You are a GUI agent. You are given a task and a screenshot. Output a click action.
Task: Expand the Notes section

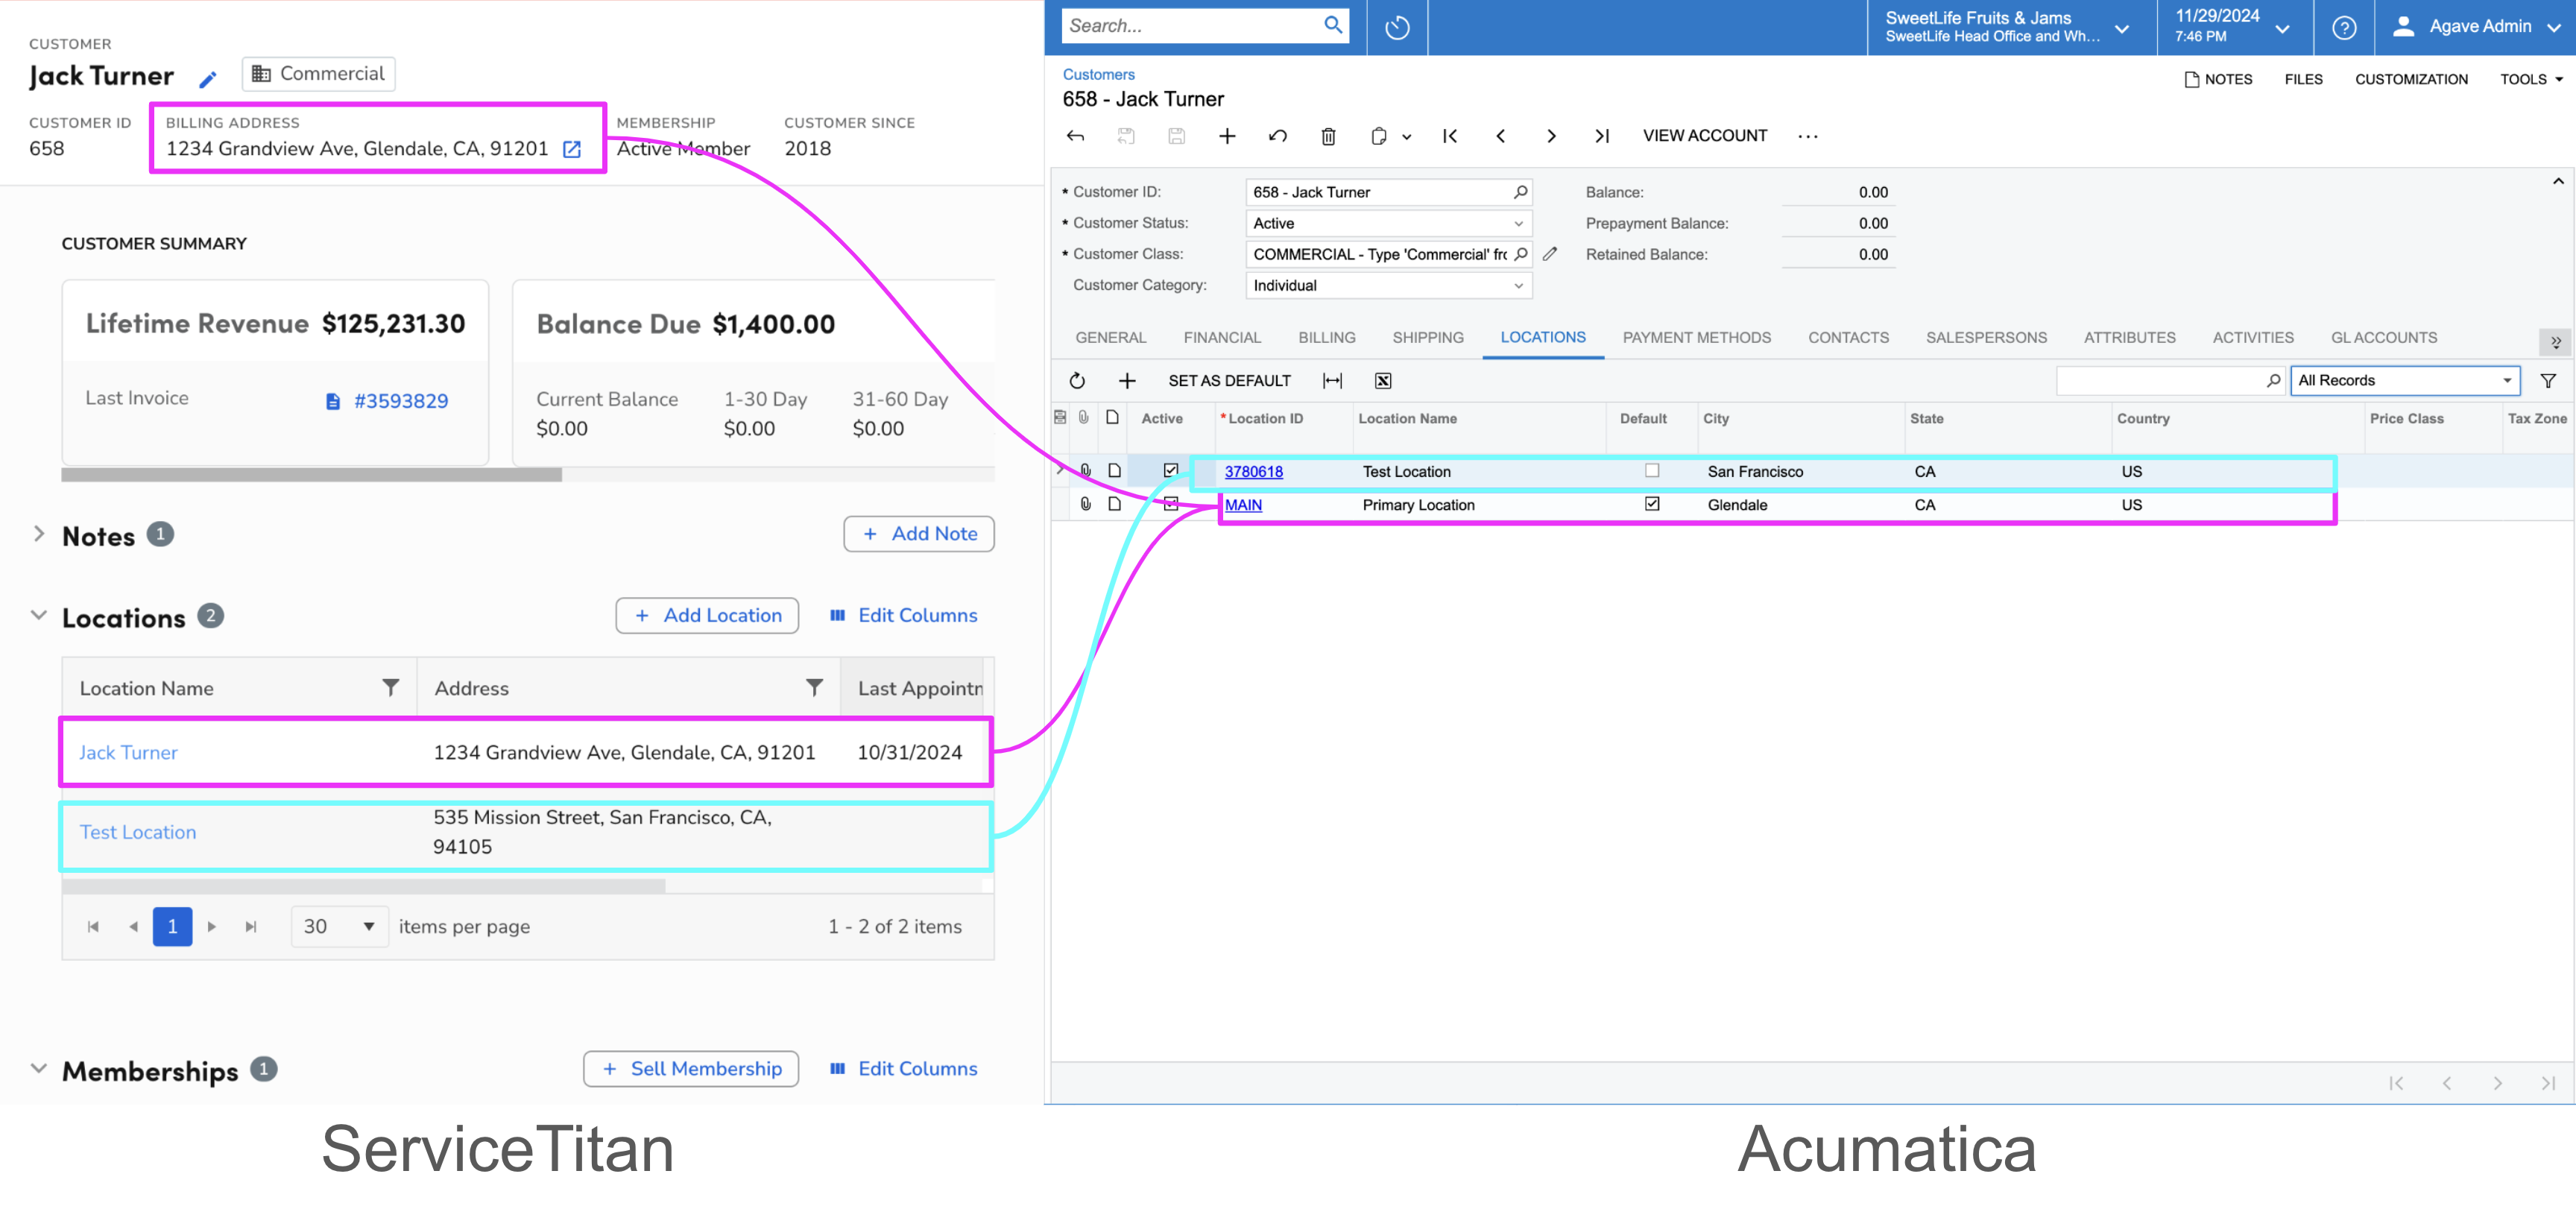click(x=39, y=534)
